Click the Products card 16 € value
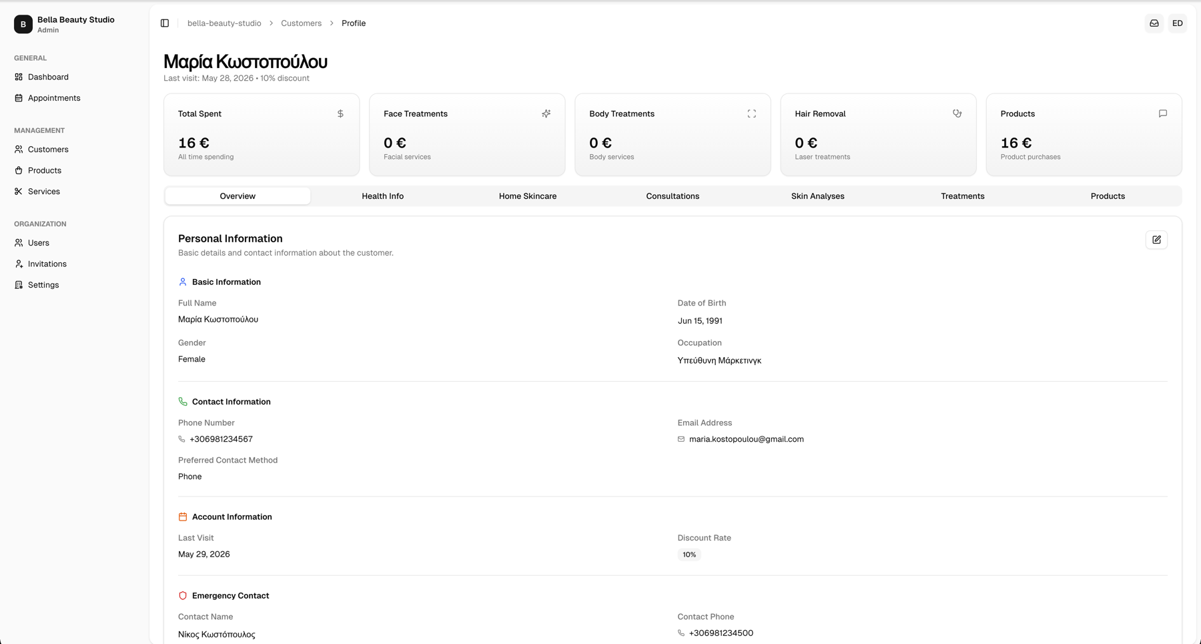Screen dimensions: 1201x644 [1016, 143]
